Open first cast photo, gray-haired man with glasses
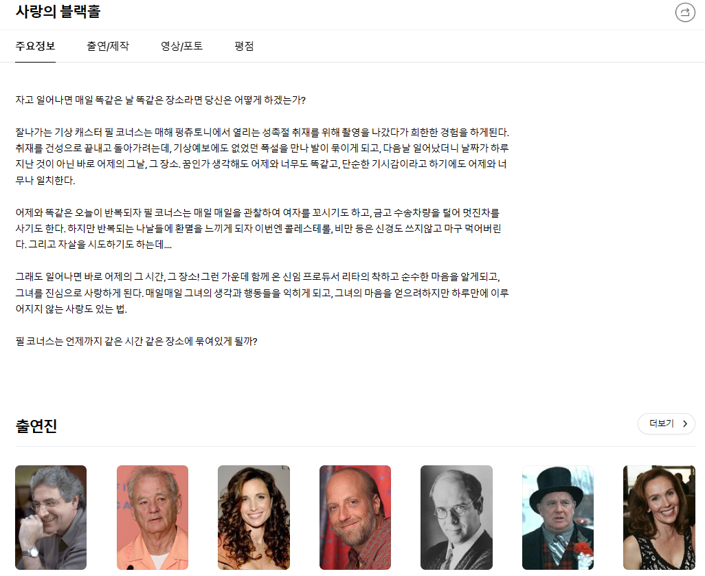Image resolution: width=705 pixels, height=576 pixels. (x=51, y=518)
